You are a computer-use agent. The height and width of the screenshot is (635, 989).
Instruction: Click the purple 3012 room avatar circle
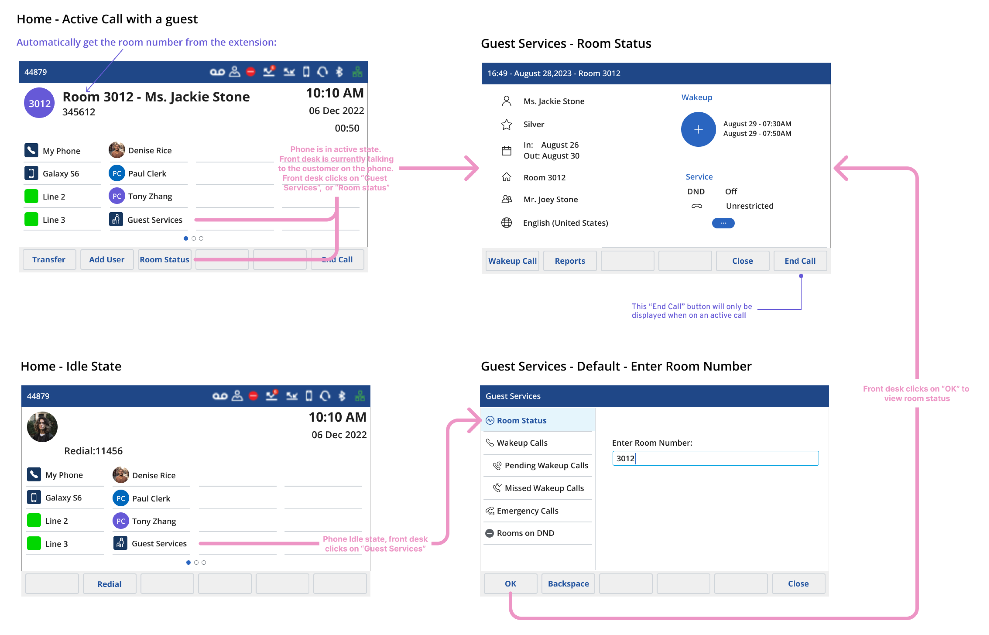(x=39, y=103)
